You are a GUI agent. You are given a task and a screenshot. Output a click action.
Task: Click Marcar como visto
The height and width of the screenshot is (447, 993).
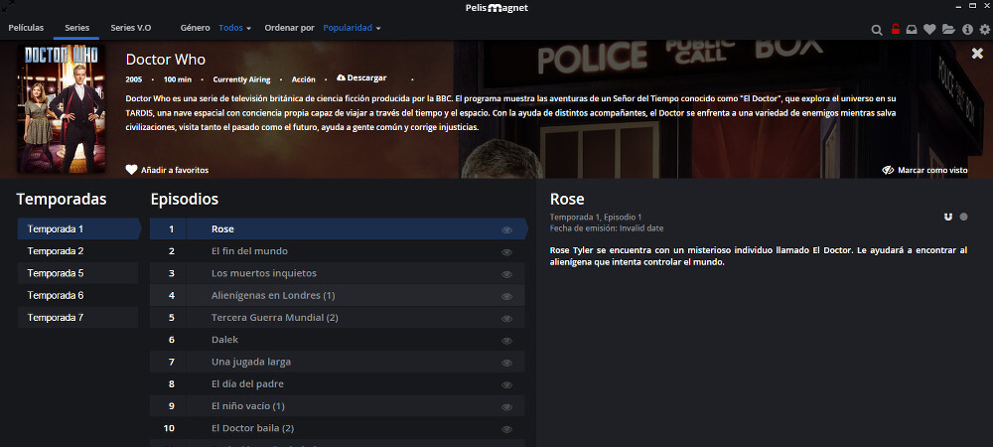pyautogui.click(x=924, y=170)
